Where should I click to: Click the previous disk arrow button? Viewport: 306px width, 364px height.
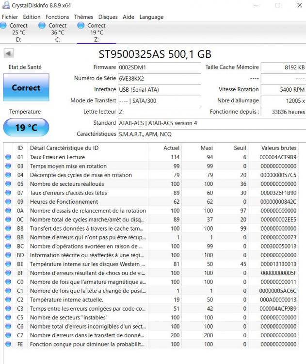tap(8, 53)
